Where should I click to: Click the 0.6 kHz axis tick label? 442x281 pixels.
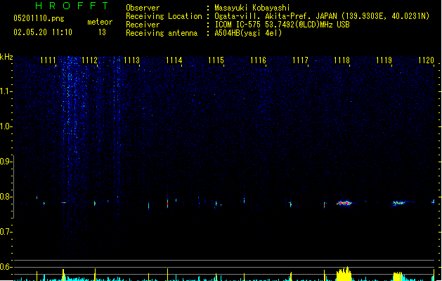click(6, 267)
